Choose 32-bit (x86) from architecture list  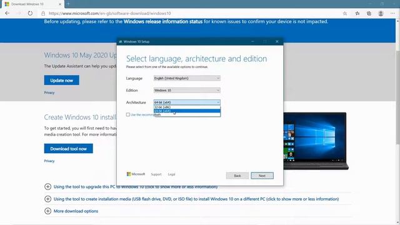(187, 107)
